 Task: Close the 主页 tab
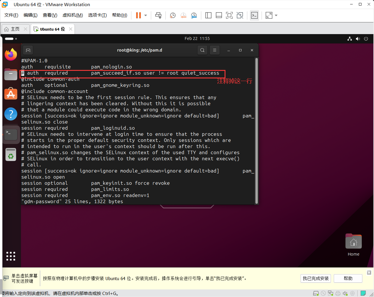pos(25,29)
